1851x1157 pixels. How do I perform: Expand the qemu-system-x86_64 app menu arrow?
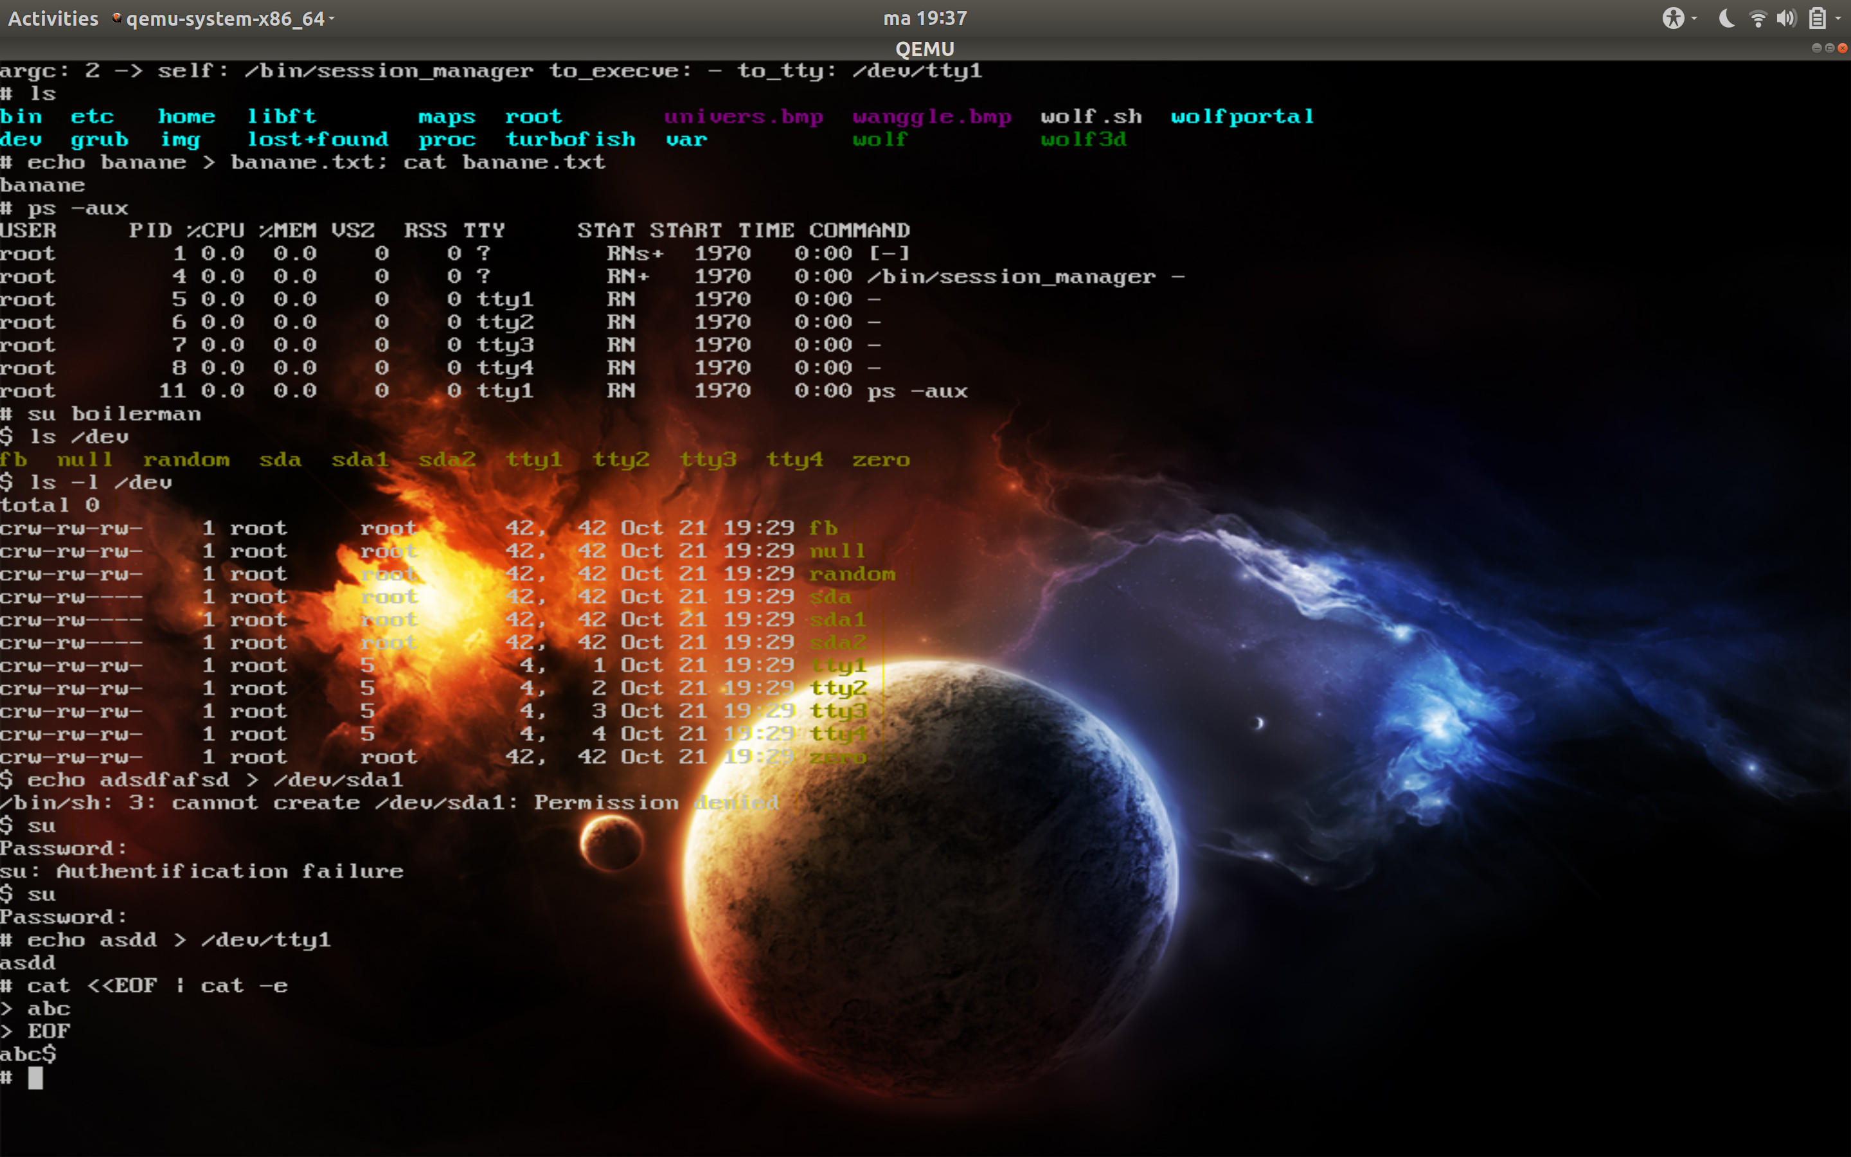(332, 19)
